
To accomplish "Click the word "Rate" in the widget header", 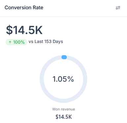I will 38,8.
